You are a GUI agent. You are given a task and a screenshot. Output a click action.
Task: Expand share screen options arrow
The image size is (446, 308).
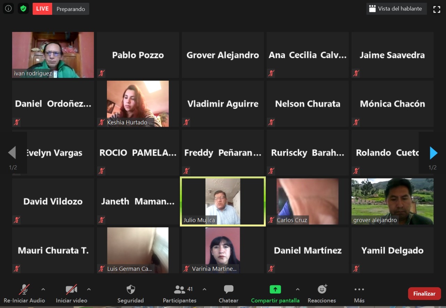coord(298,289)
